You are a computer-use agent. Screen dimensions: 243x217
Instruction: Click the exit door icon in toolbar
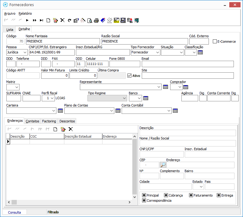click(x=137, y=20)
